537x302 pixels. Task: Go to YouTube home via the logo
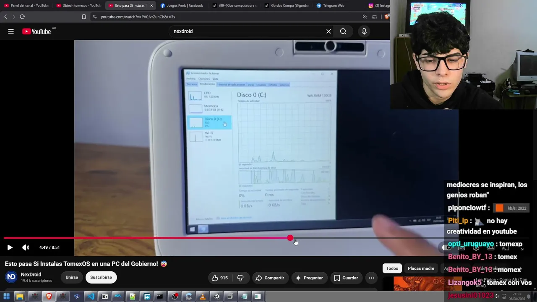(x=36, y=31)
